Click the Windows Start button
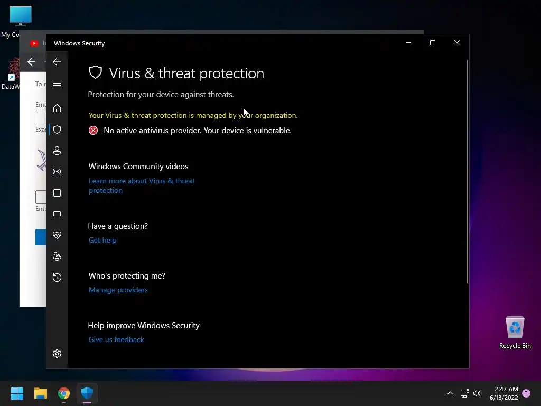This screenshot has width=541, height=406. (x=17, y=393)
